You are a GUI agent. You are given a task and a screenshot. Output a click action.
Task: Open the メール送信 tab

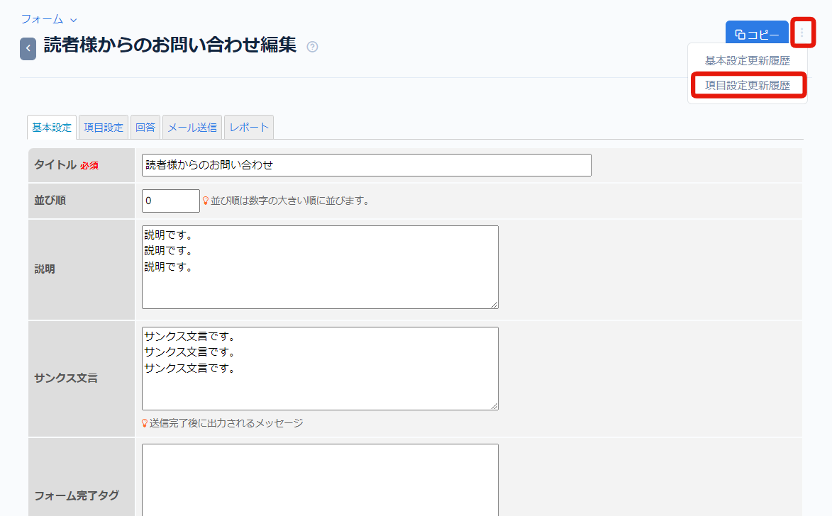pos(192,128)
